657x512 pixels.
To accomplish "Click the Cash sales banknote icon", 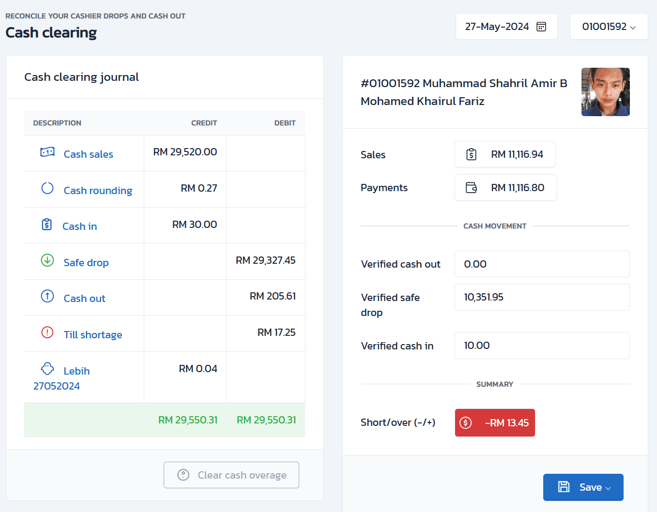I will click(x=47, y=152).
